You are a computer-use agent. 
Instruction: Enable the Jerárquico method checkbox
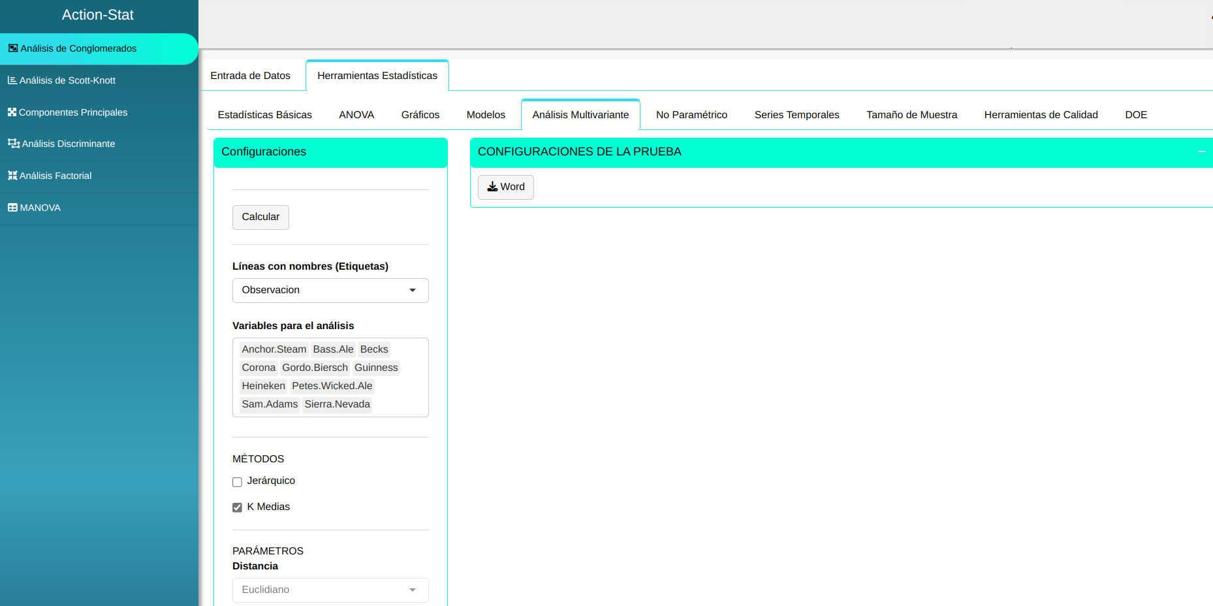coord(237,482)
